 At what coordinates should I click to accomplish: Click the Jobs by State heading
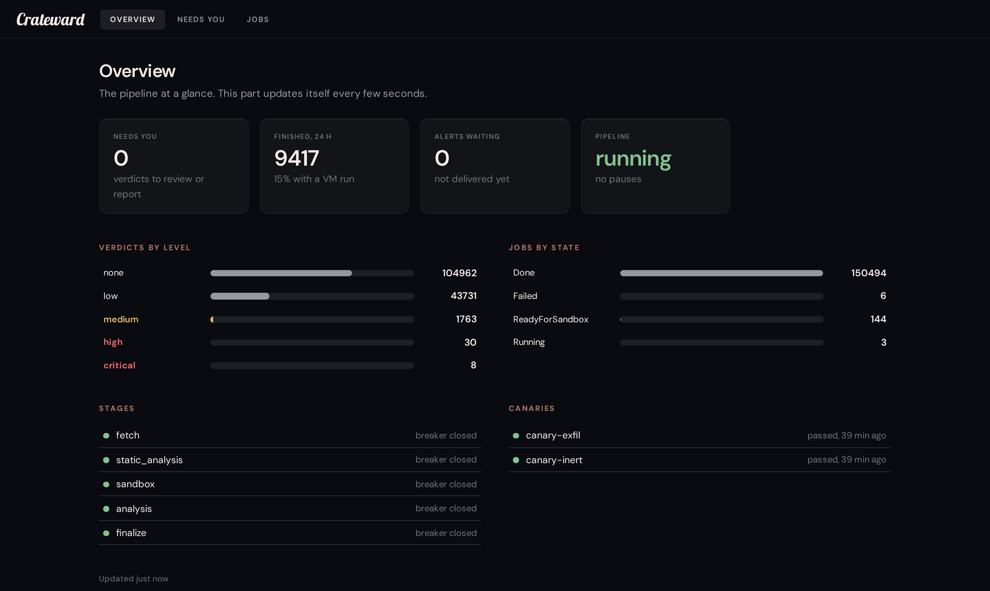(544, 247)
